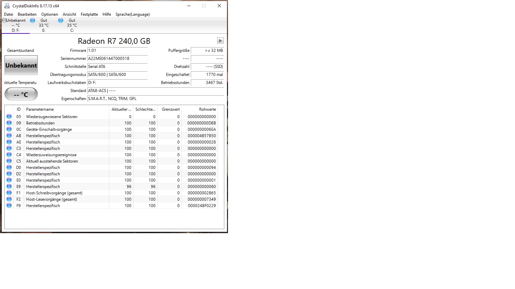Click the CrystalDiskInfo app icon in title bar
Screen dimensions: 515x289
point(7,6)
